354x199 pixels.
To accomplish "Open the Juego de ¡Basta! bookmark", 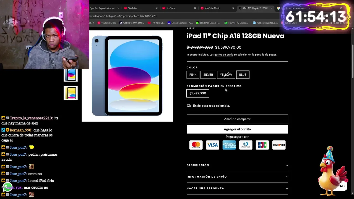I will tap(265, 23).
